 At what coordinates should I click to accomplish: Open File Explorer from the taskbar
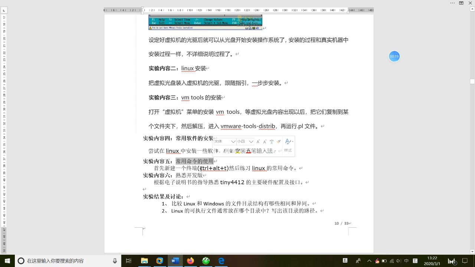point(144,261)
